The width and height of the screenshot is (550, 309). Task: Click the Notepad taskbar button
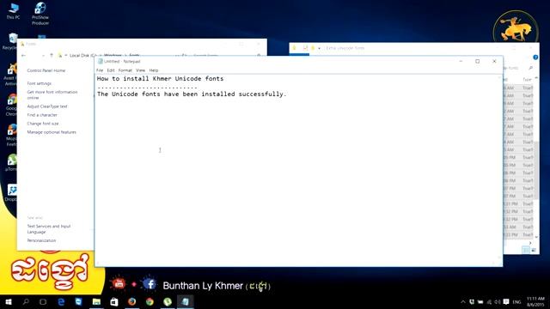(x=186, y=301)
